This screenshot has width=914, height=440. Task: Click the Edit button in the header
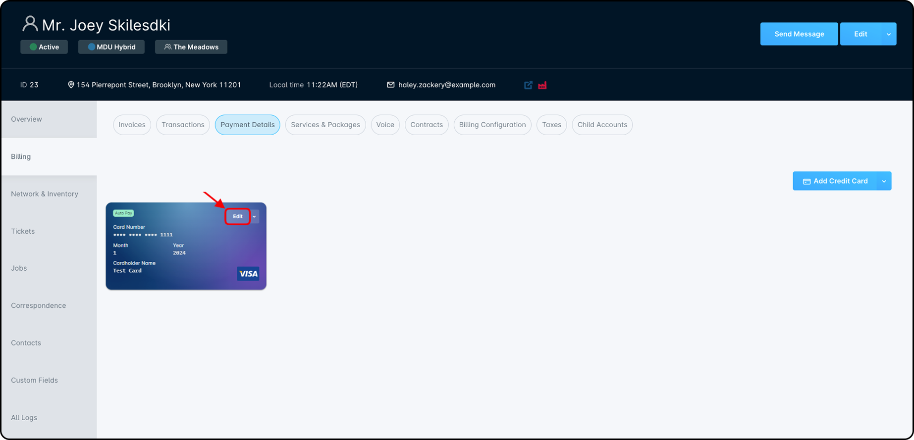point(860,34)
